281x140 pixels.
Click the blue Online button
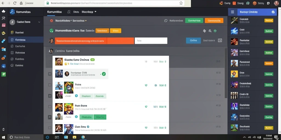tap(193, 40)
